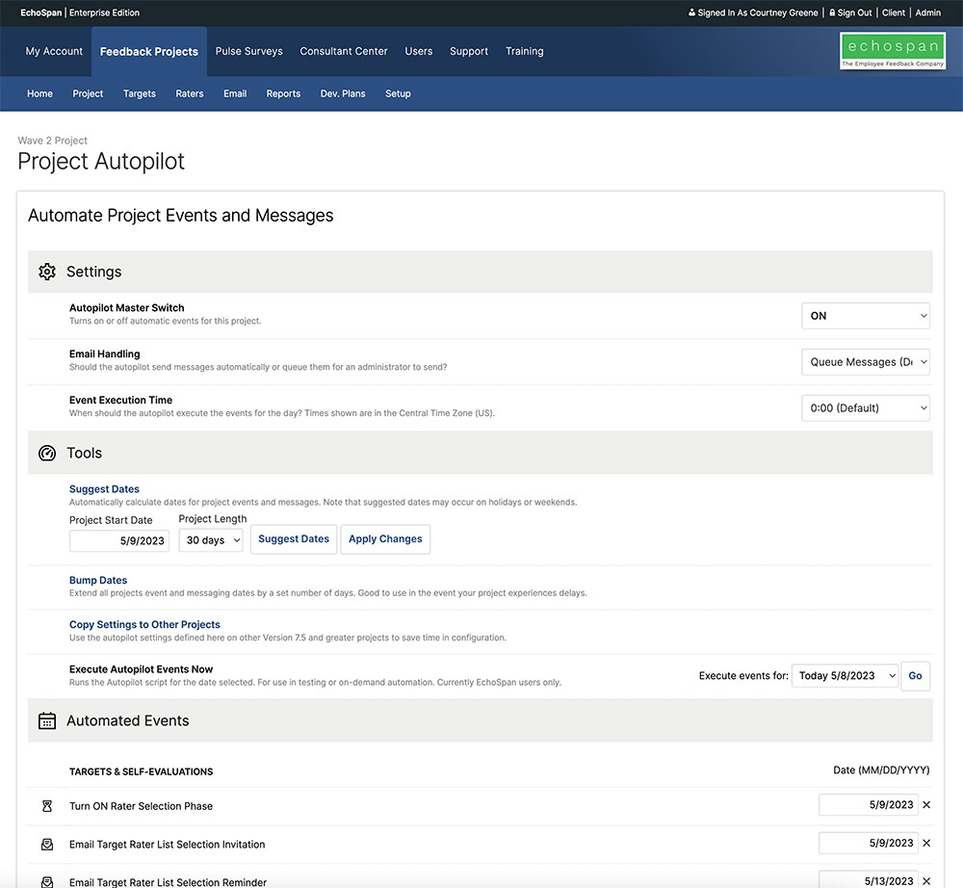Clear date for Rater List Selection Invitation
The image size is (963, 888).
926,843
